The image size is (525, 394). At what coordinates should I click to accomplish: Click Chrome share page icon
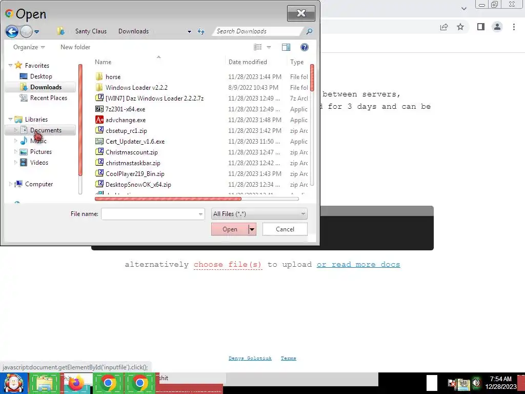click(444, 27)
